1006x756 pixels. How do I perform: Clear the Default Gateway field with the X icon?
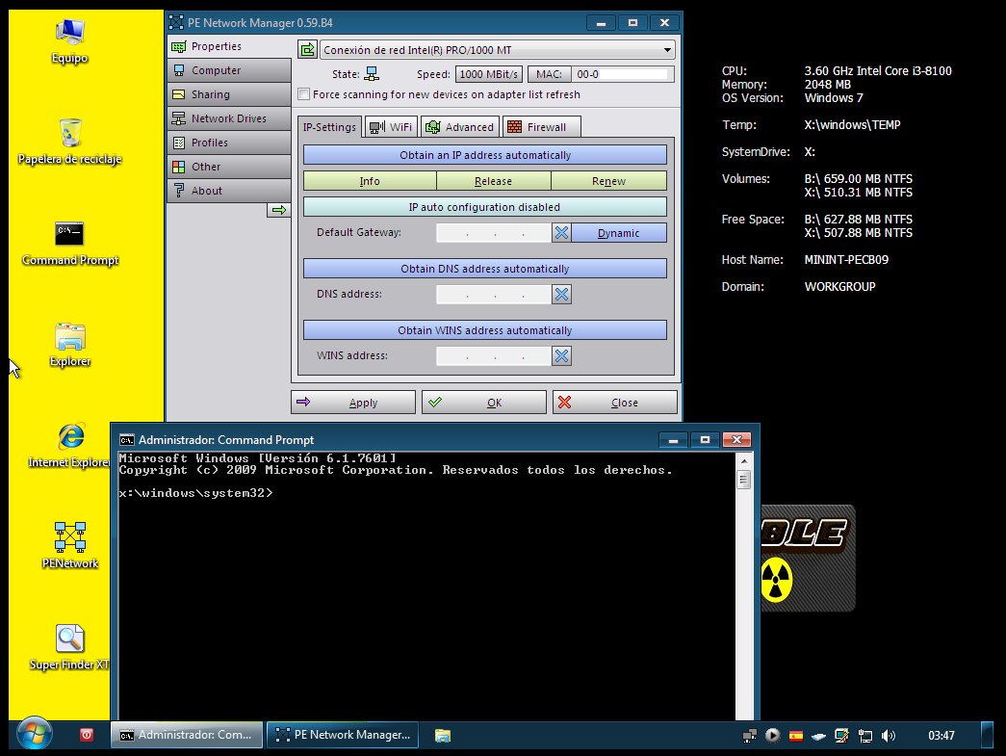[561, 232]
